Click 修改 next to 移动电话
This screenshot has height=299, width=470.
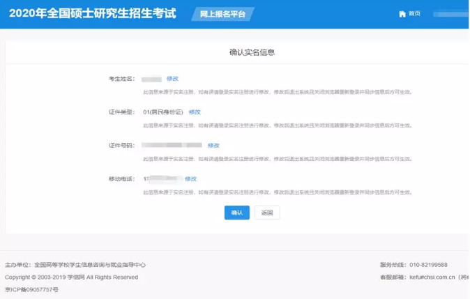coord(190,179)
